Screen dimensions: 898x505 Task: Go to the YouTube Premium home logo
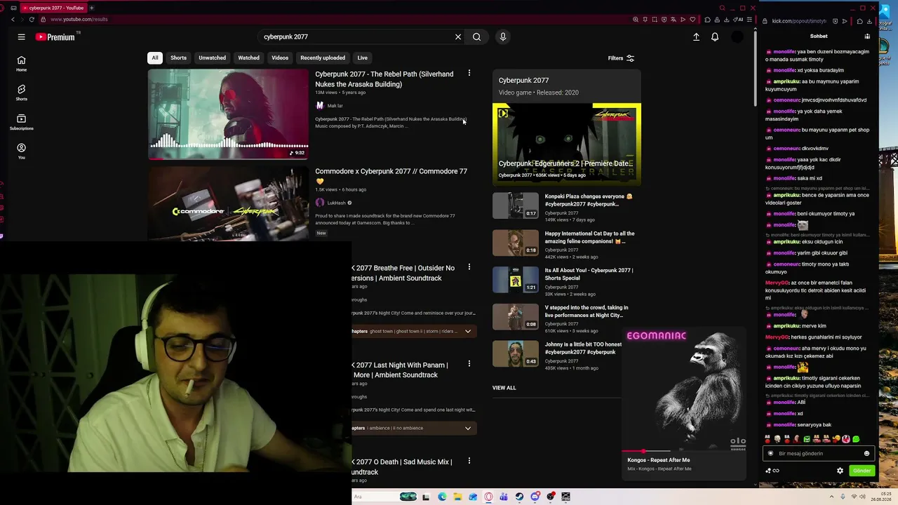[x=55, y=36]
